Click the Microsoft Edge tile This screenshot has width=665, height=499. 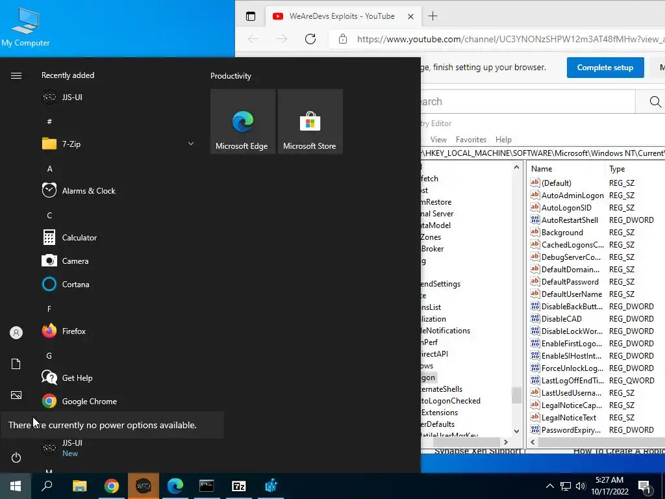tap(243, 122)
